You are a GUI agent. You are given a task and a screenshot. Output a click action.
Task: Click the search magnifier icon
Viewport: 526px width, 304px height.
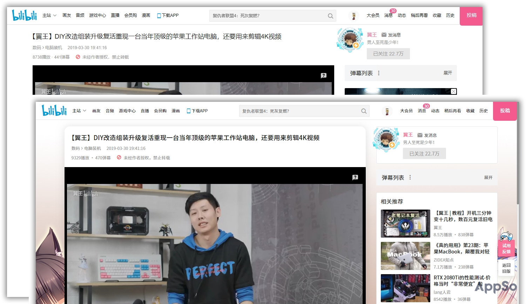(x=364, y=111)
